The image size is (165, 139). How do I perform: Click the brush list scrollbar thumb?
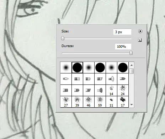point(132,71)
